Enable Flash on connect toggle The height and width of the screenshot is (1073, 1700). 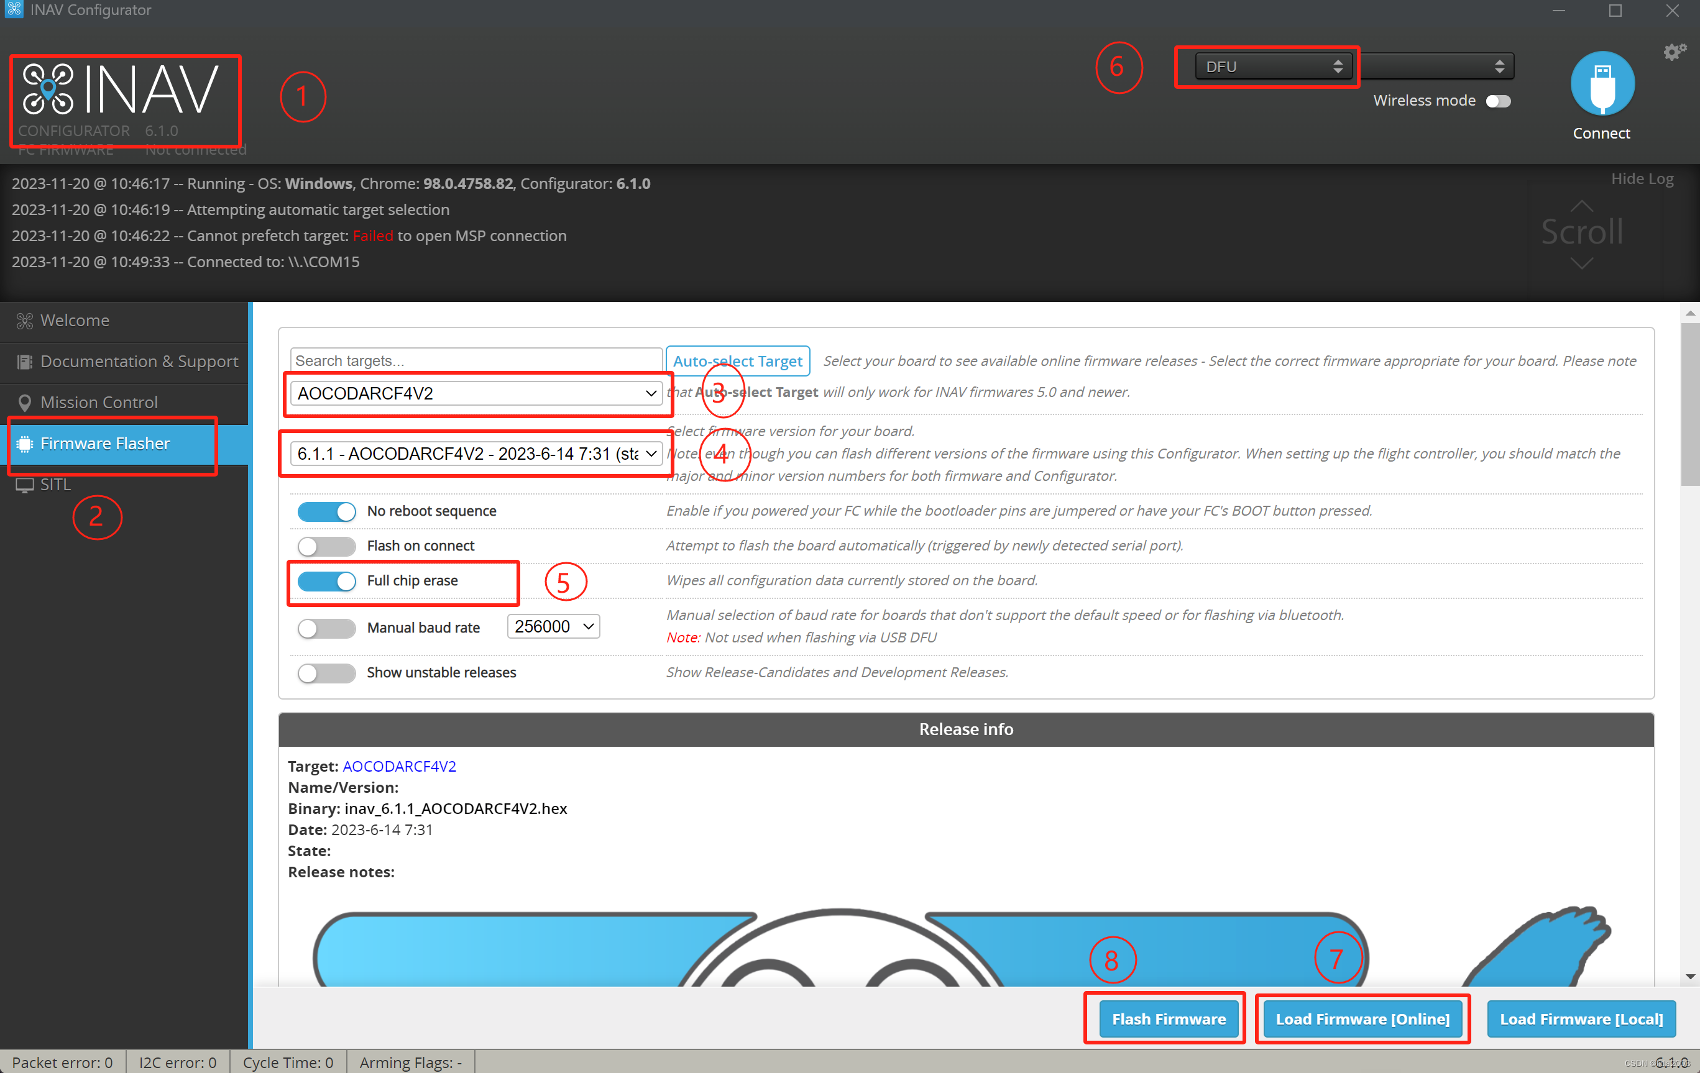(x=326, y=546)
